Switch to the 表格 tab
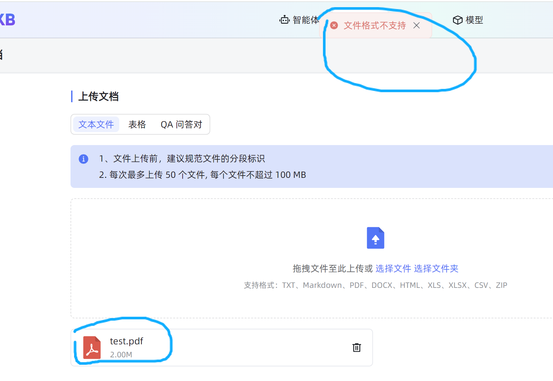 (137, 124)
